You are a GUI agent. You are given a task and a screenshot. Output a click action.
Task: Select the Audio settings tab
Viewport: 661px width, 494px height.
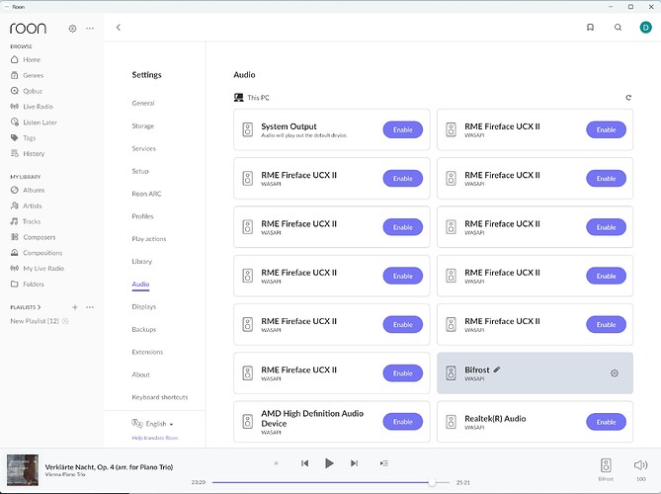pyautogui.click(x=140, y=285)
